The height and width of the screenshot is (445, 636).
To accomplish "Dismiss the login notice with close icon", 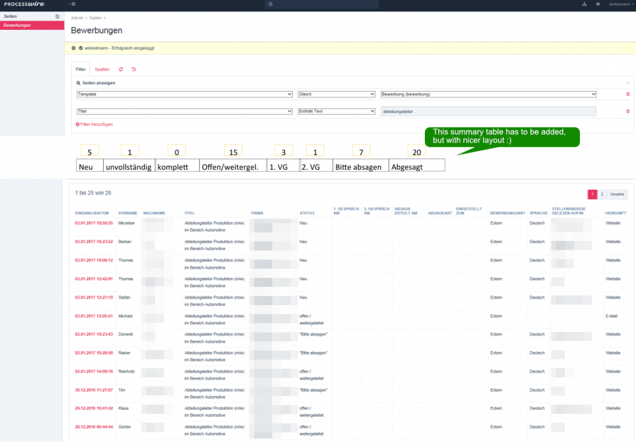I will [74, 48].
